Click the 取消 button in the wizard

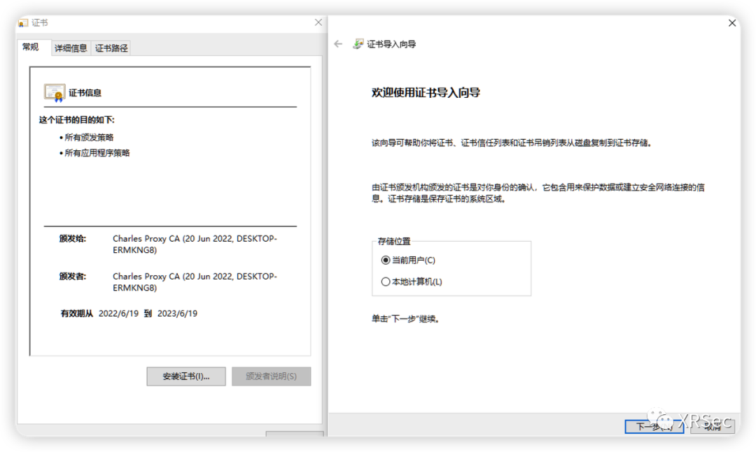(713, 426)
